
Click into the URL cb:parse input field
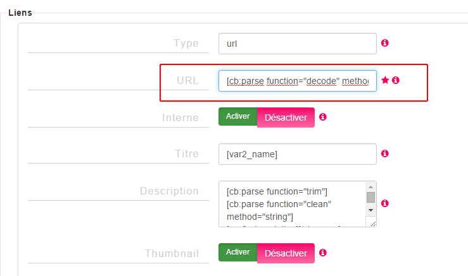tap(297, 81)
